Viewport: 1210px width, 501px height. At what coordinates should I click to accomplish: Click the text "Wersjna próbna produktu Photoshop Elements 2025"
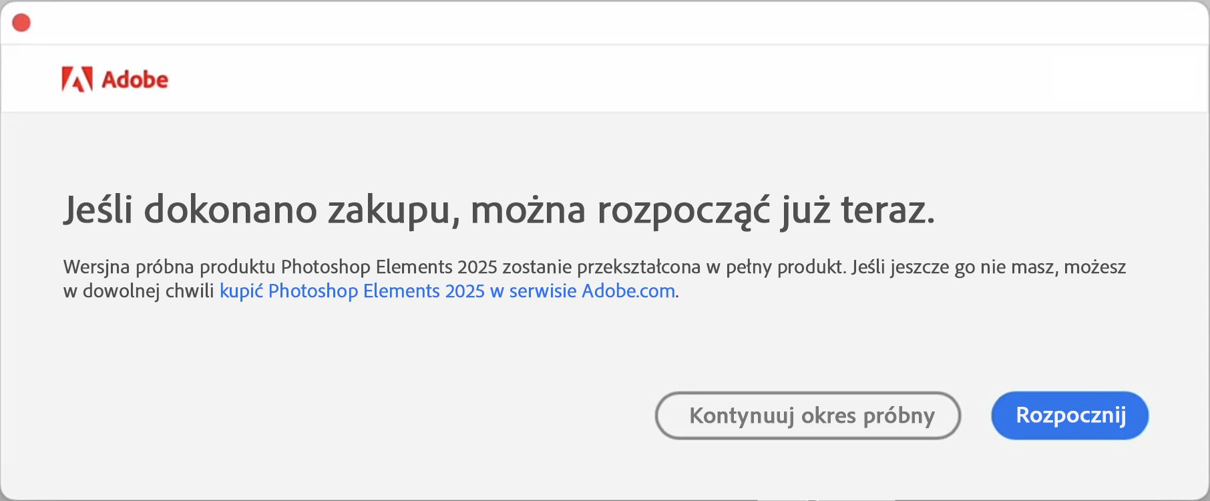[x=280, y=267]
